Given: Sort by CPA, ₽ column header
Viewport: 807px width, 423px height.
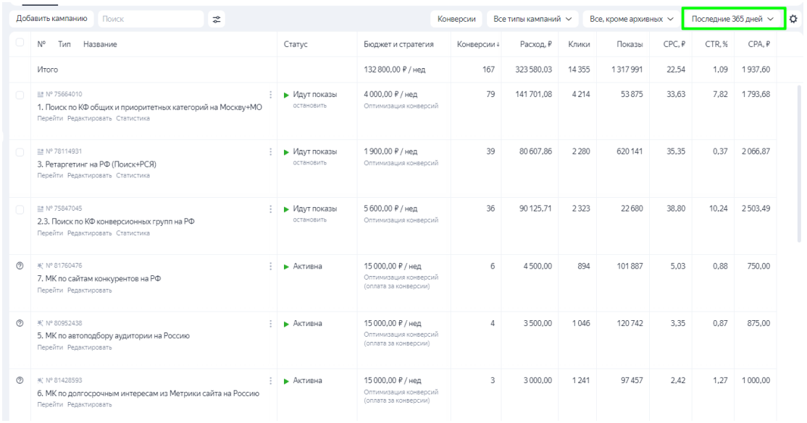Looking at the screenshot, I should [759, 44].
